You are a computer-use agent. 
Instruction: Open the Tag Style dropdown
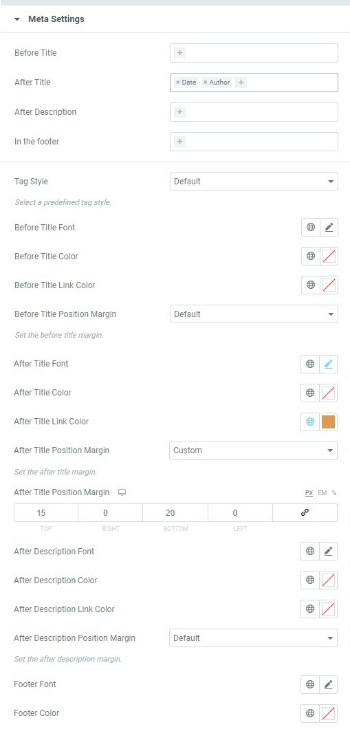pos(254,182)
